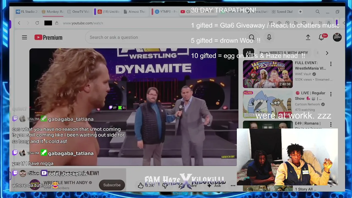Image resolution: width=352 pixels, height=198 pixels.
Task: Open Cartoon Network channel link
Action: pyautogui.click(x=307, y=104)
